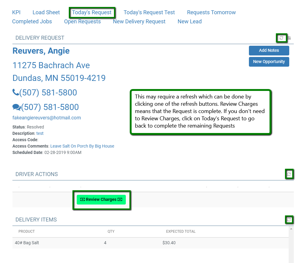Click the New Opportunity button
Screen dimensions: 305x263
(269, 62)
